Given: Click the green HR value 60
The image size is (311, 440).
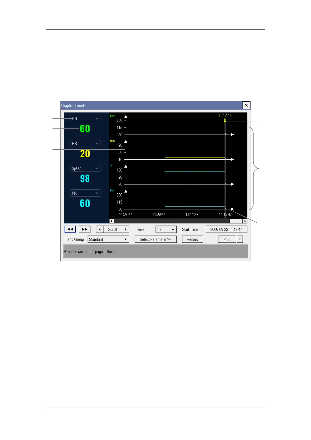Looking at the screenshot, I should 85,129.
